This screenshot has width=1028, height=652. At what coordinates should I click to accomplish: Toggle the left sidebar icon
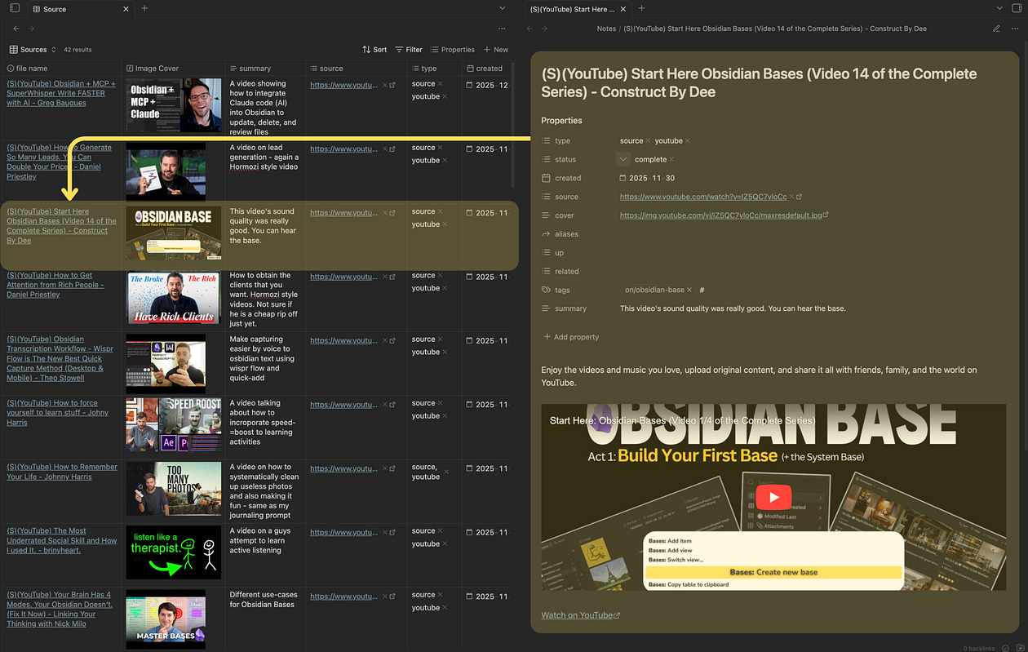tap(15, 8)
